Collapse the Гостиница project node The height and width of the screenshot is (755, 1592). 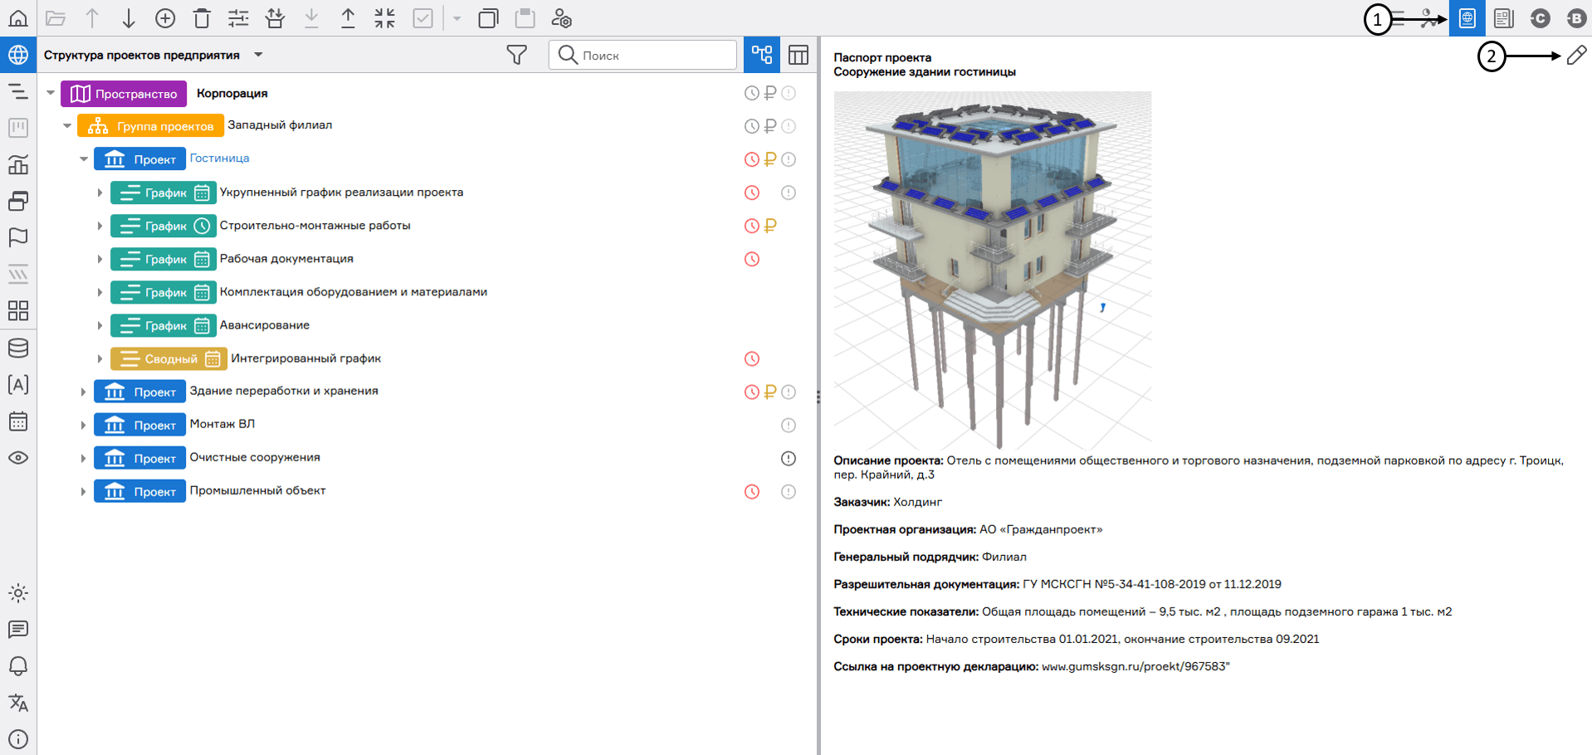tap(84, 159)
